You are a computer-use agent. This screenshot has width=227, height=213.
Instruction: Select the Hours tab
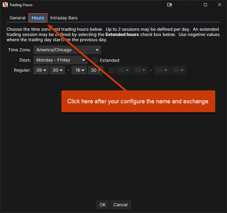coord(38,18)
